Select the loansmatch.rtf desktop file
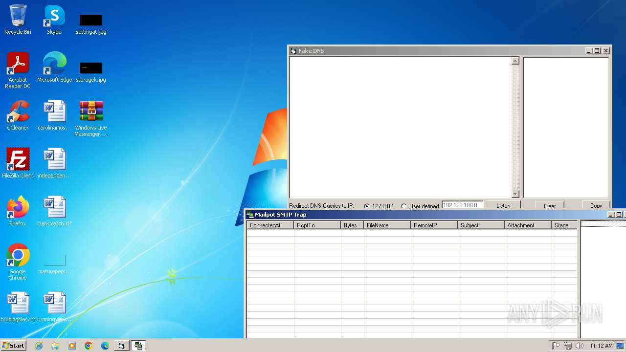The image size is (626, 352). click(x=54, y=211)
